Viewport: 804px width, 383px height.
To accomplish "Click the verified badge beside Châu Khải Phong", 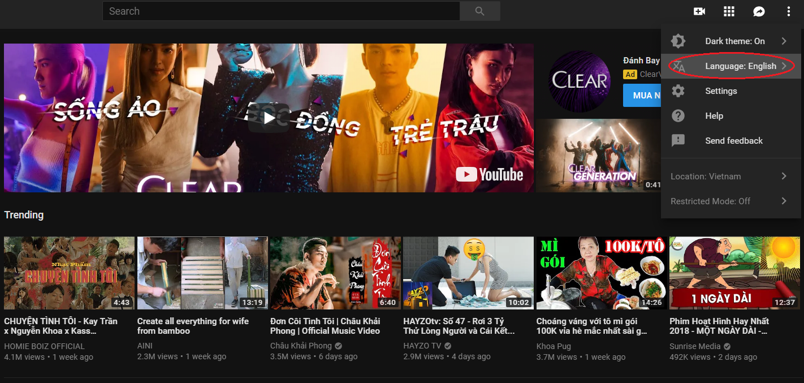I will click(x=338, y=346).
